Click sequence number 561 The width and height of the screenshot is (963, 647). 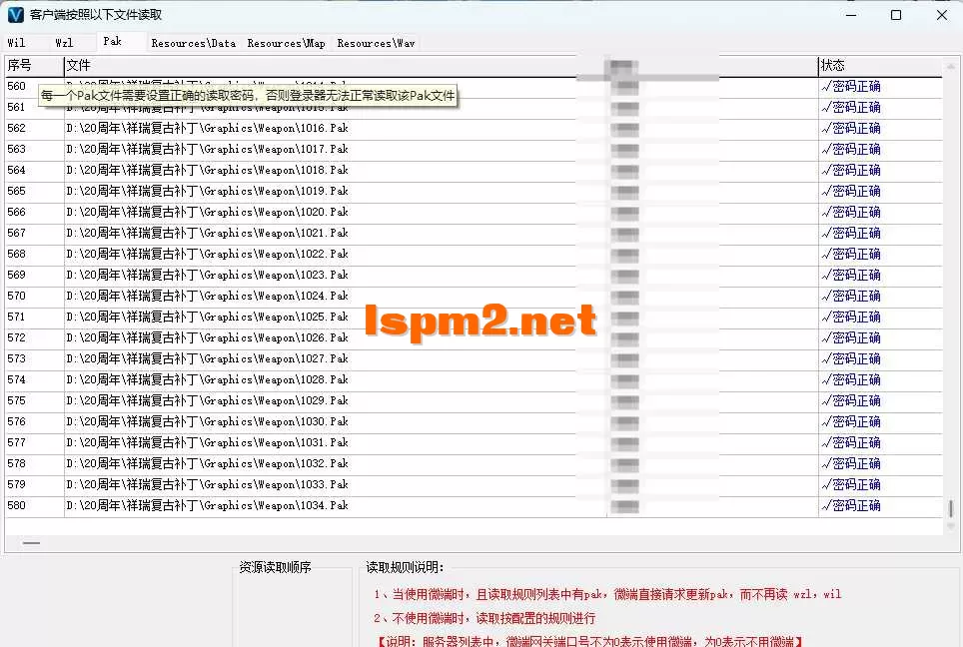(x=17, y=107)
